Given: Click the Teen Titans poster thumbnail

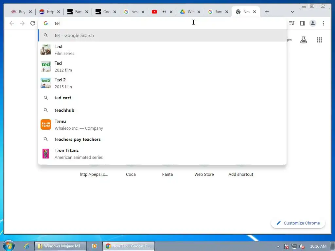Looking at the screenshot, I should 46,154.
